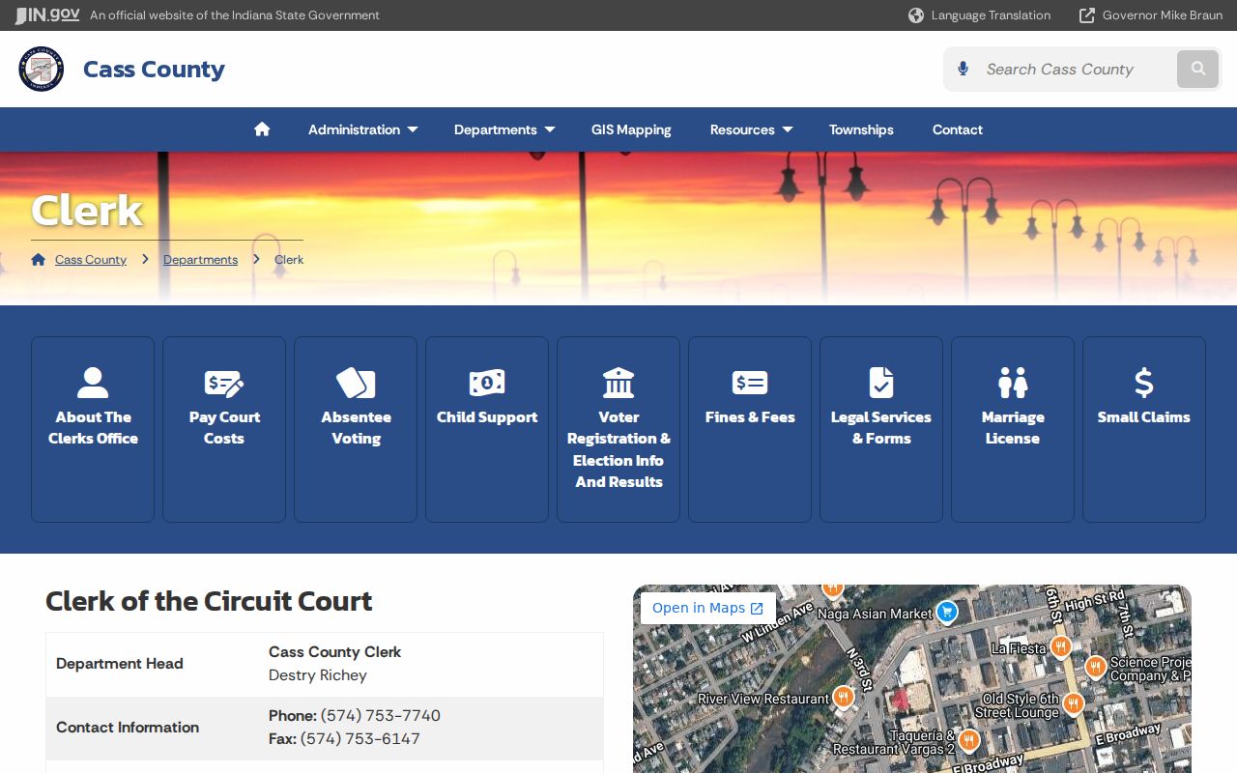Image resolution: width=1237 pixels, height=773 pixels.
Task: Open the Legal Services & Forms tile
Action: pos(881,429)
